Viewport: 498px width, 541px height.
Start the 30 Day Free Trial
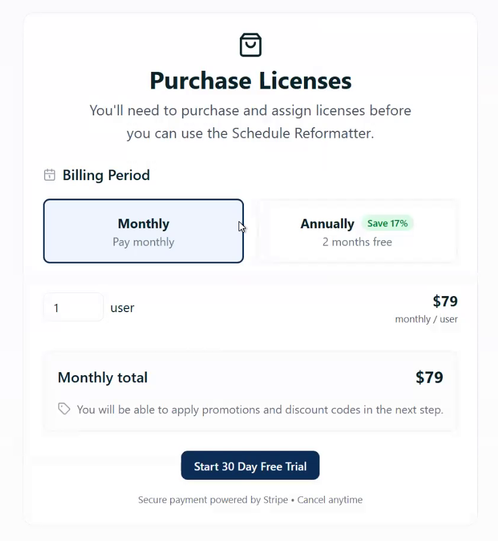(250, 465)
